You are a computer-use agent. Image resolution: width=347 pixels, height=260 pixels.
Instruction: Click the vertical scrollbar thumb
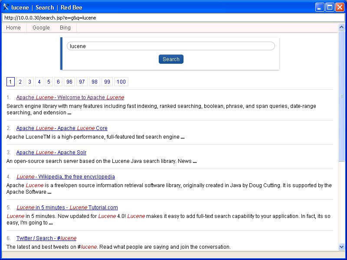[341, 96]
